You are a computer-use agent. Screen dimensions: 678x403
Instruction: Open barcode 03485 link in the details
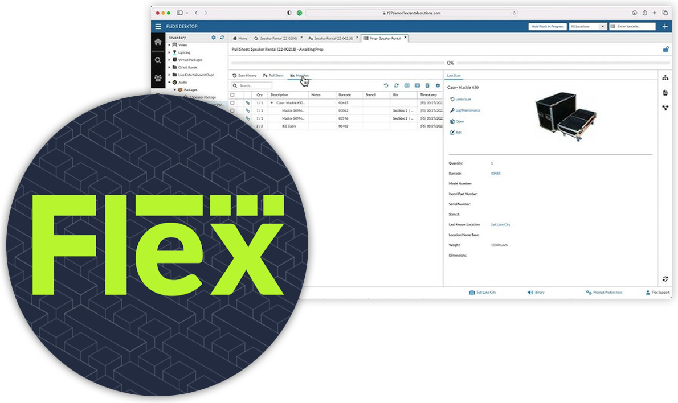[x=496, y=174]
